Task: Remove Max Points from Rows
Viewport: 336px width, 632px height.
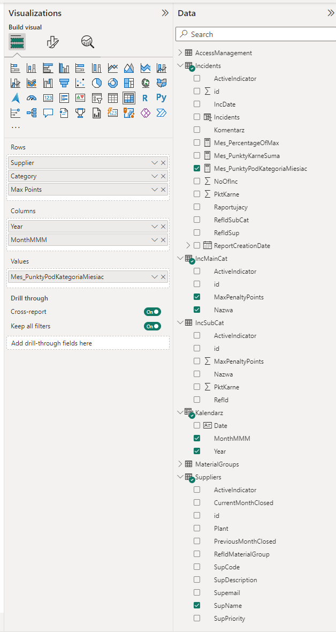Action: click(163, 190)
